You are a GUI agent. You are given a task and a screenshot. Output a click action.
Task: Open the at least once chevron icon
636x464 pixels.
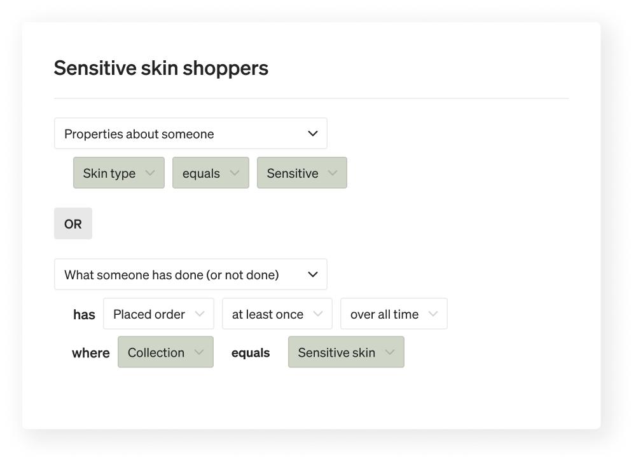coord(318,314)
